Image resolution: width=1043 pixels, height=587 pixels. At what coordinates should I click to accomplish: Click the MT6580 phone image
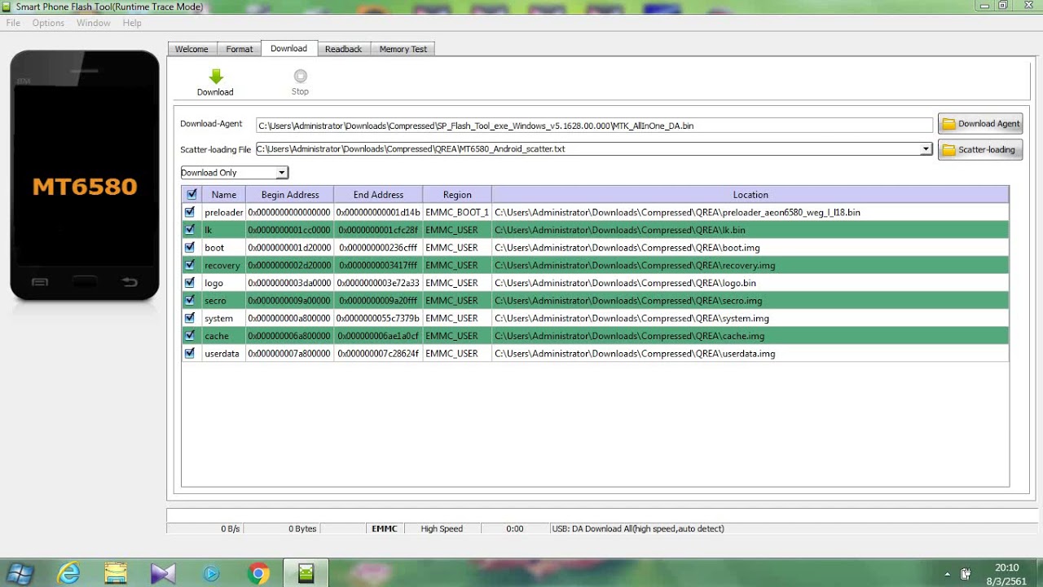click(85, 176)
